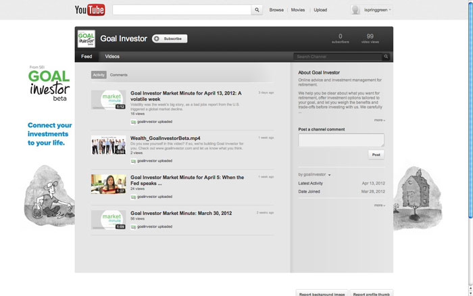This screenshot has width=473, height=296.
Task: Click thumbnail of Wealth_GoalInvestorBeta video
Action: point(109,145)
